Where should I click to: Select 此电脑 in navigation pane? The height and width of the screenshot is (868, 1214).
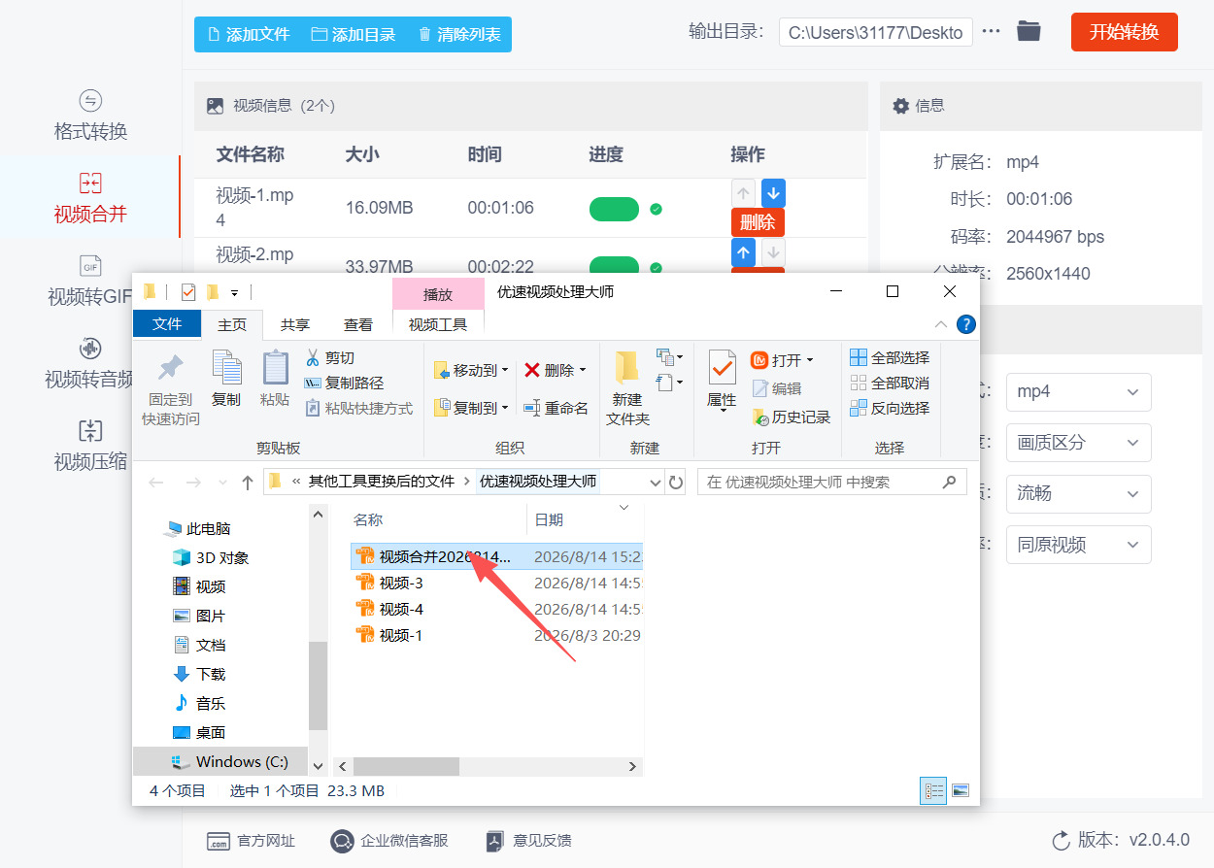[198, 528]
